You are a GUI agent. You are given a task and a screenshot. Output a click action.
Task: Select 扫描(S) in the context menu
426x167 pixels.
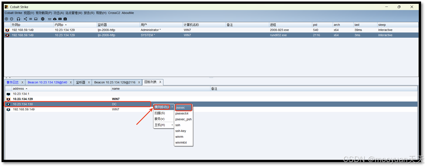coord(164,113)
